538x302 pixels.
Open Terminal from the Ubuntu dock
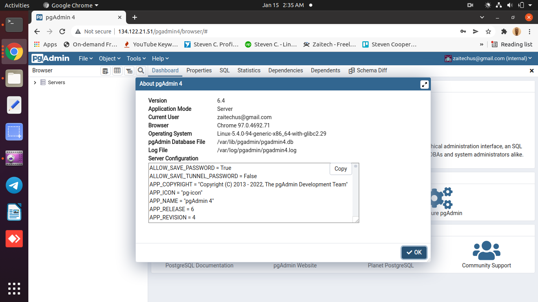click(14, 24)
